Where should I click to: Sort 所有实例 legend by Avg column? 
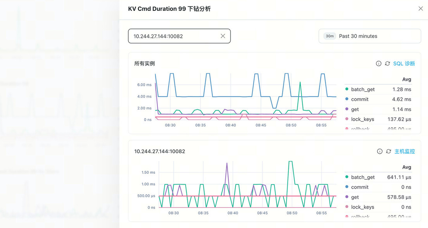pos(406,79)
